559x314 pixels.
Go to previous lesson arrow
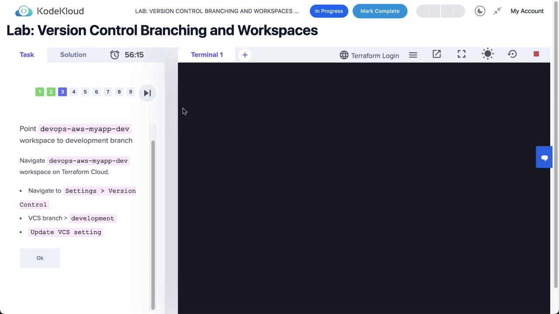pos(428,11)
